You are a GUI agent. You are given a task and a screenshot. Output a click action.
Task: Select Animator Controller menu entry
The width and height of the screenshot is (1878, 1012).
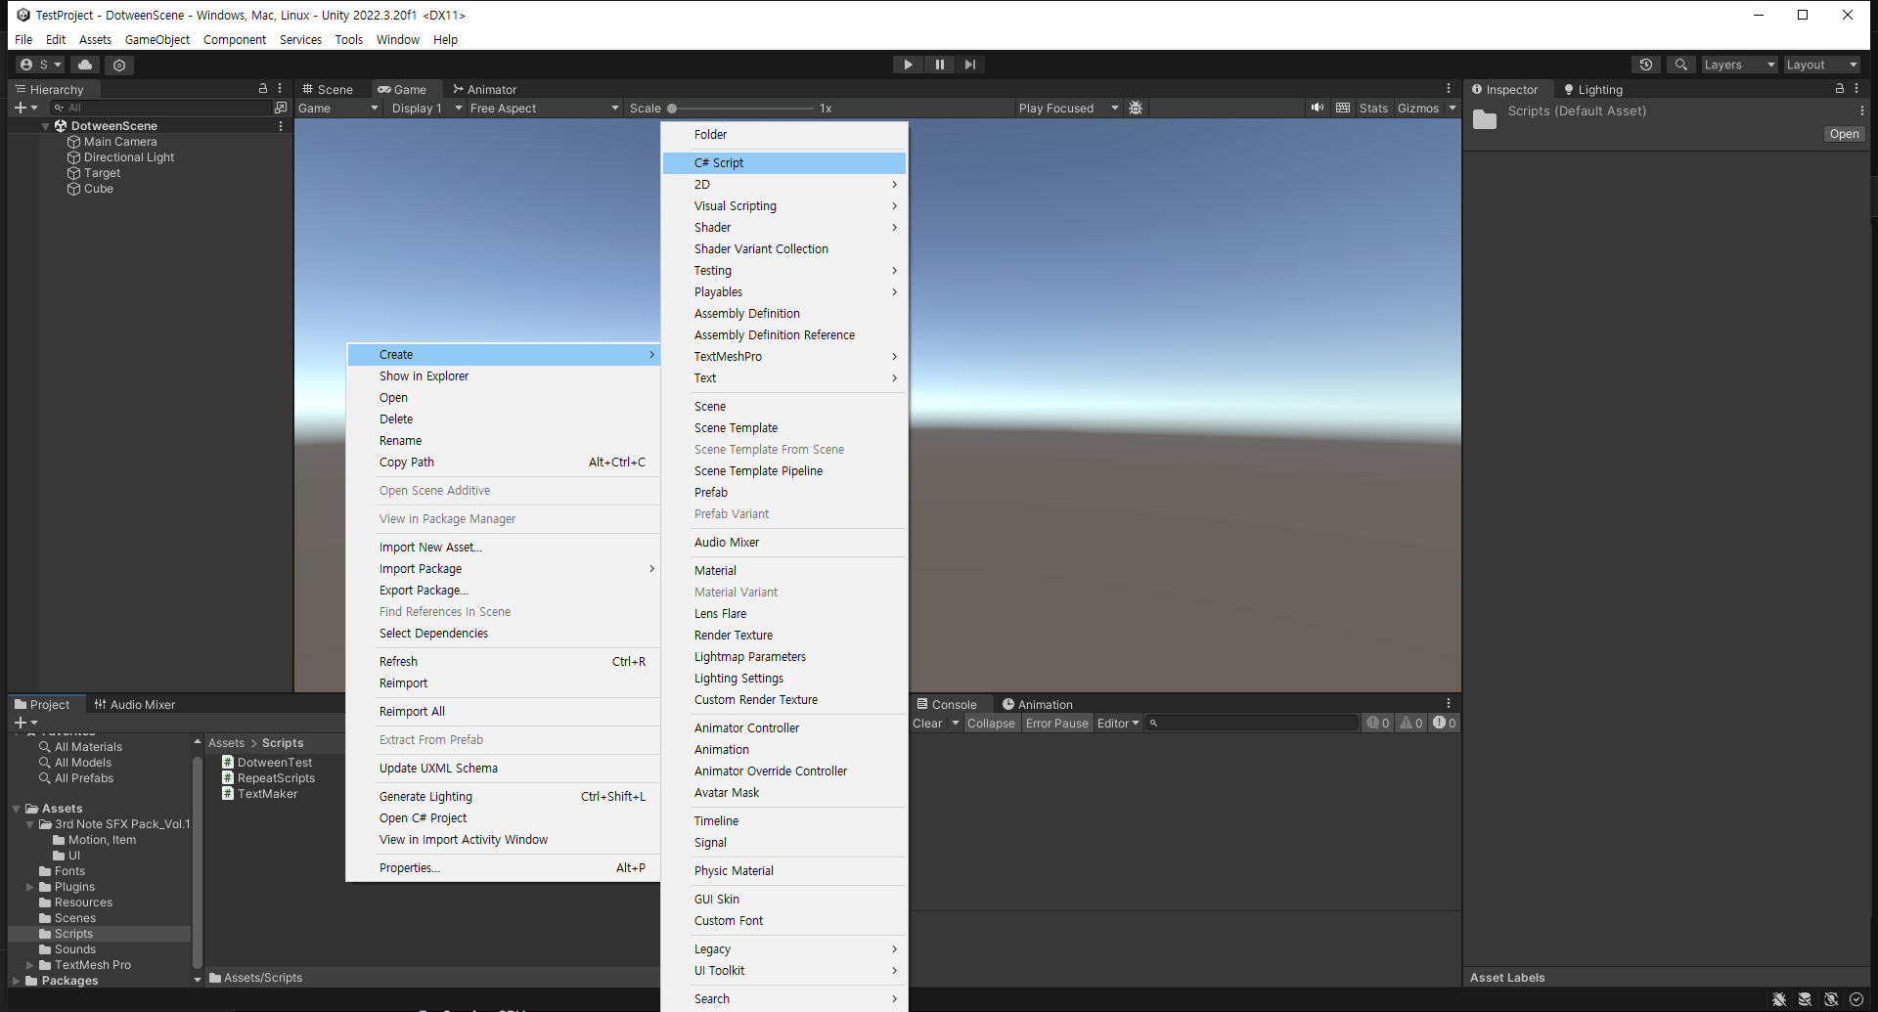pos(784,728)
